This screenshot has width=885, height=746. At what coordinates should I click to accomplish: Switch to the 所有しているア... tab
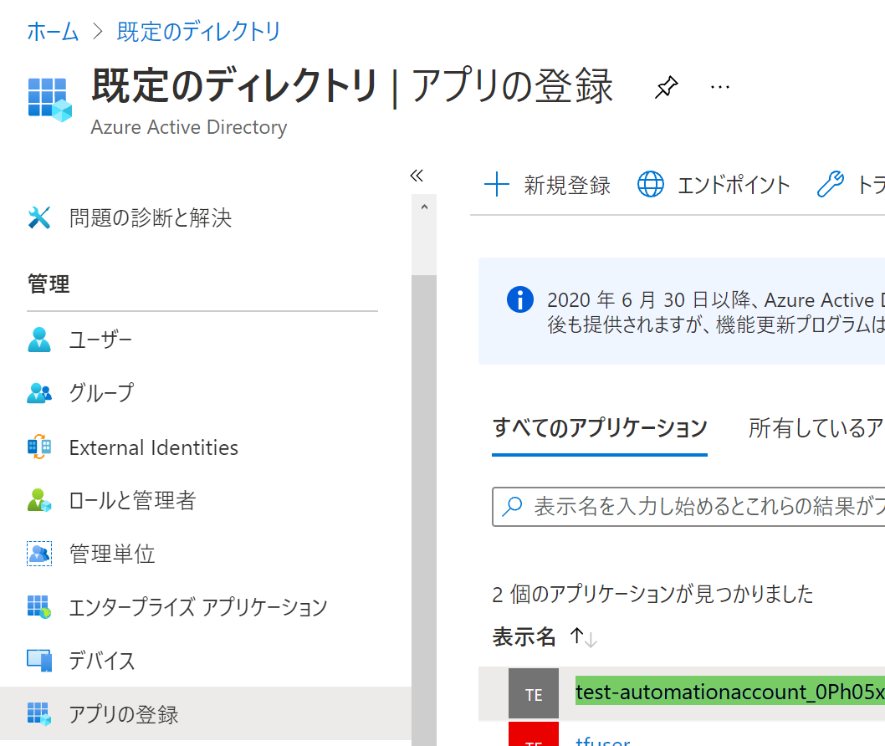pyautogui.click(x=816, y=428)
